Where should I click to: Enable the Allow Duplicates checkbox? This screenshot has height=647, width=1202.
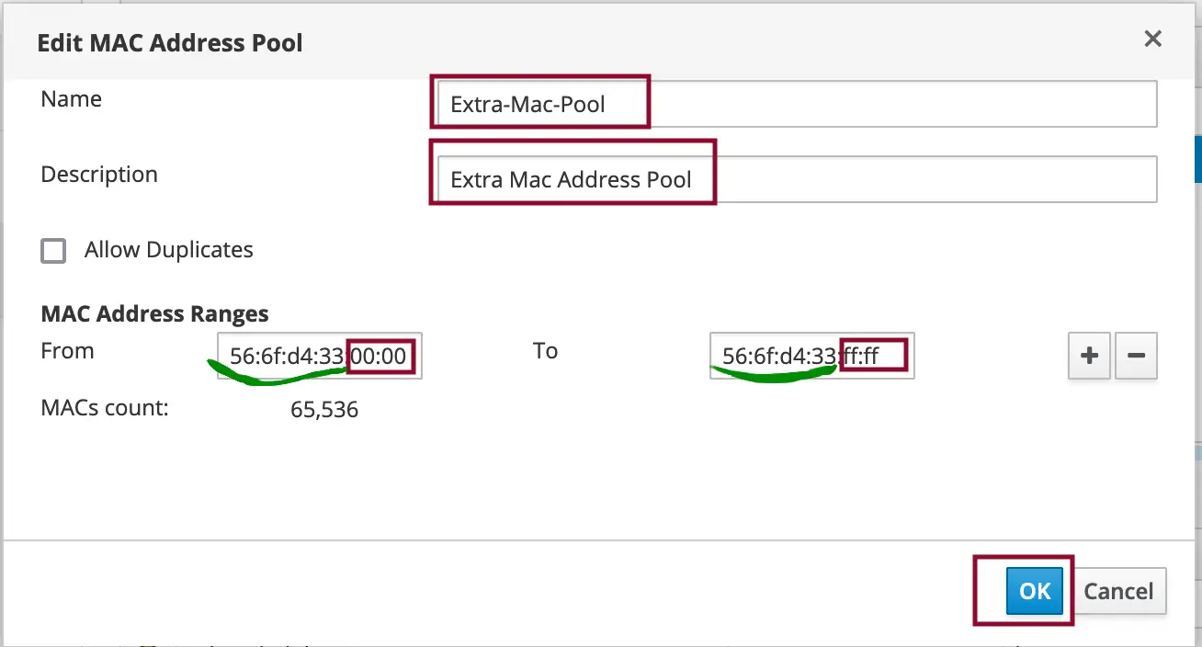pyautogui.click(x=54, y=251)
